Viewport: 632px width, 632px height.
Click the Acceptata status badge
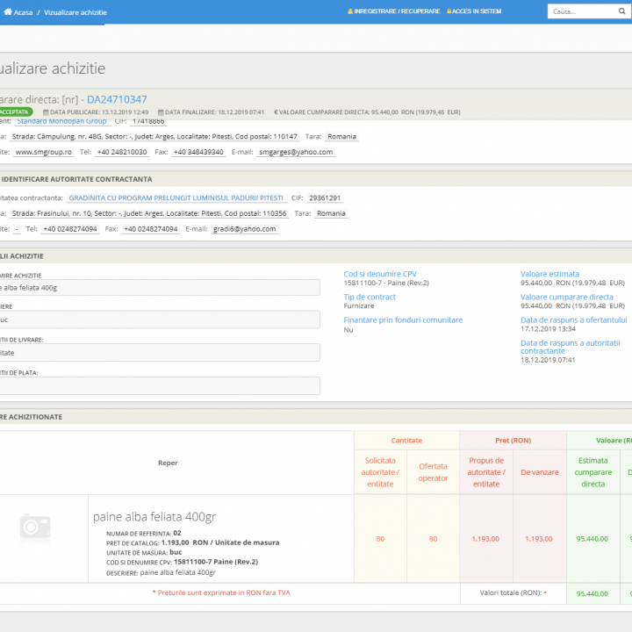(15, 112)
